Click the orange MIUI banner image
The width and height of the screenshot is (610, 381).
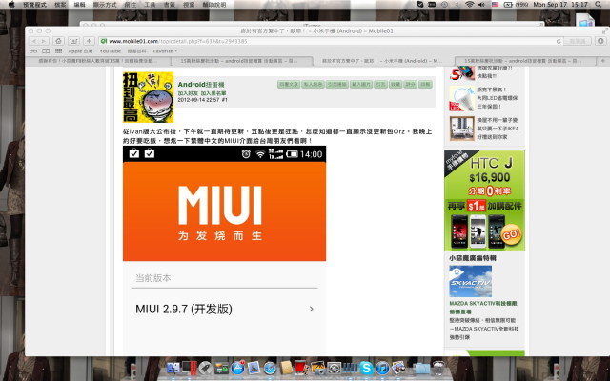pos(225,211)
